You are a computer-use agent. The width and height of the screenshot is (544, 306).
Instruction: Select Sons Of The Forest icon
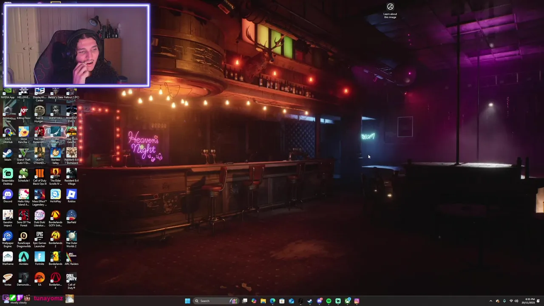23,218
